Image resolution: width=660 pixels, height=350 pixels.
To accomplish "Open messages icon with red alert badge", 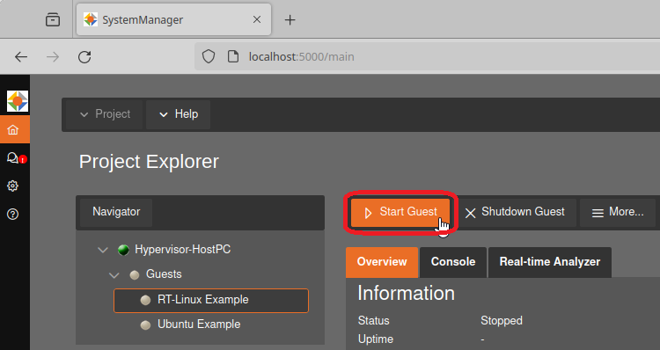I will point(16,158).
